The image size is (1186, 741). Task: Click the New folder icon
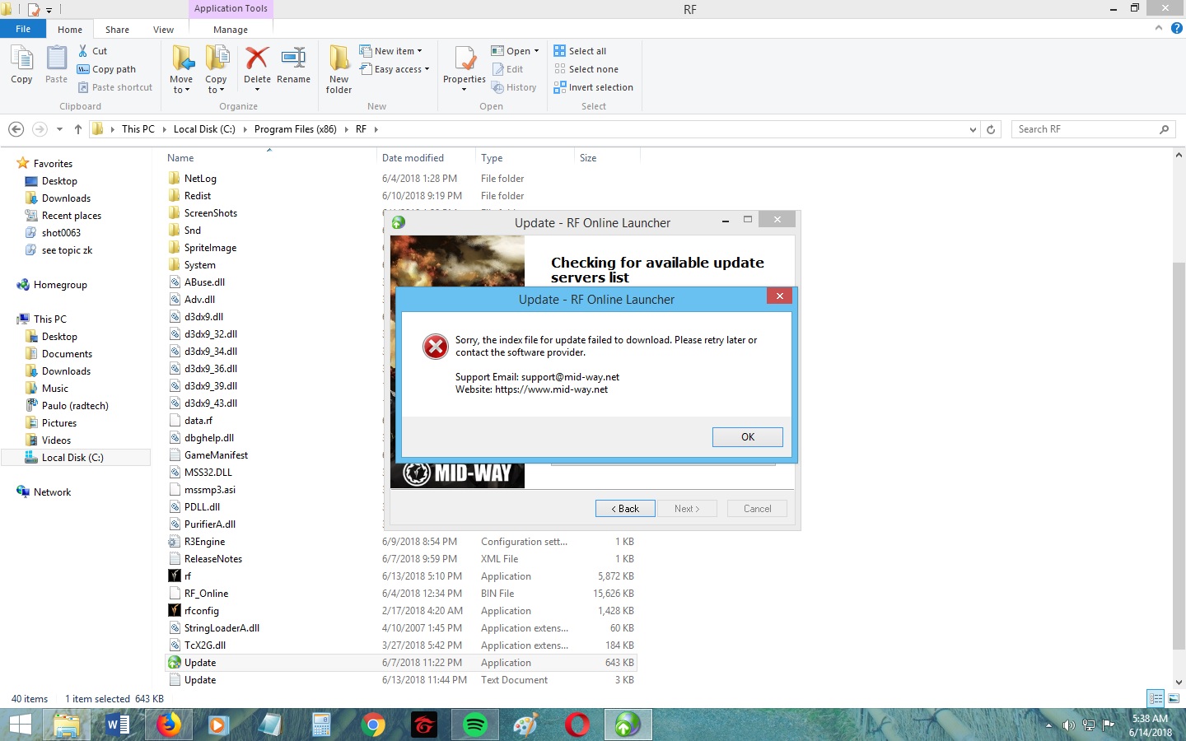click(x=339, y=69)
